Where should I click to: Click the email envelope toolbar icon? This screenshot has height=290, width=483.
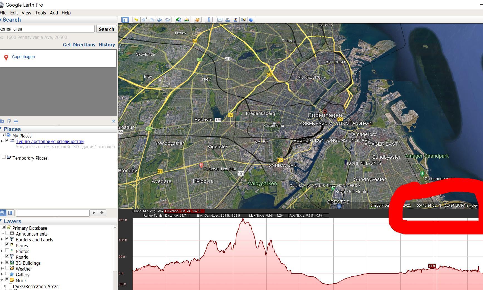pos(220,20)
